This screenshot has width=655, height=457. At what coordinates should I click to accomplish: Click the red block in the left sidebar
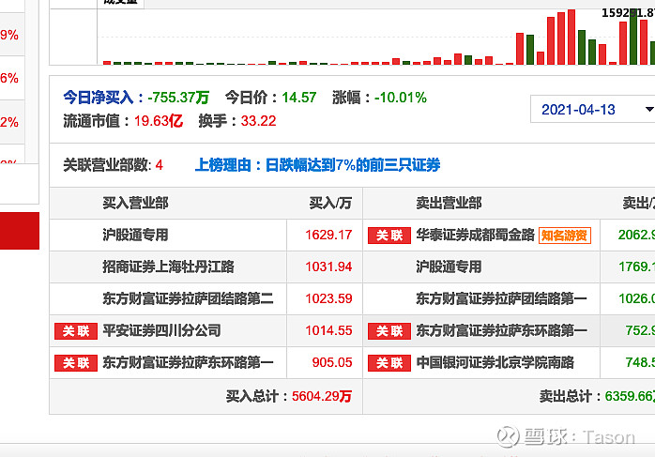[20, 231]
